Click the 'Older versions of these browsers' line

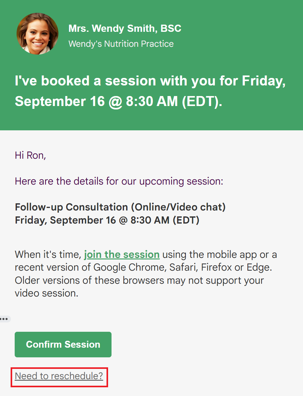pyautogui.click(x=139, y=280)
